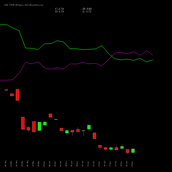172x172 pixels.
Task: Click the '29 May' date axis label
Action: click(x=39, y=163)
